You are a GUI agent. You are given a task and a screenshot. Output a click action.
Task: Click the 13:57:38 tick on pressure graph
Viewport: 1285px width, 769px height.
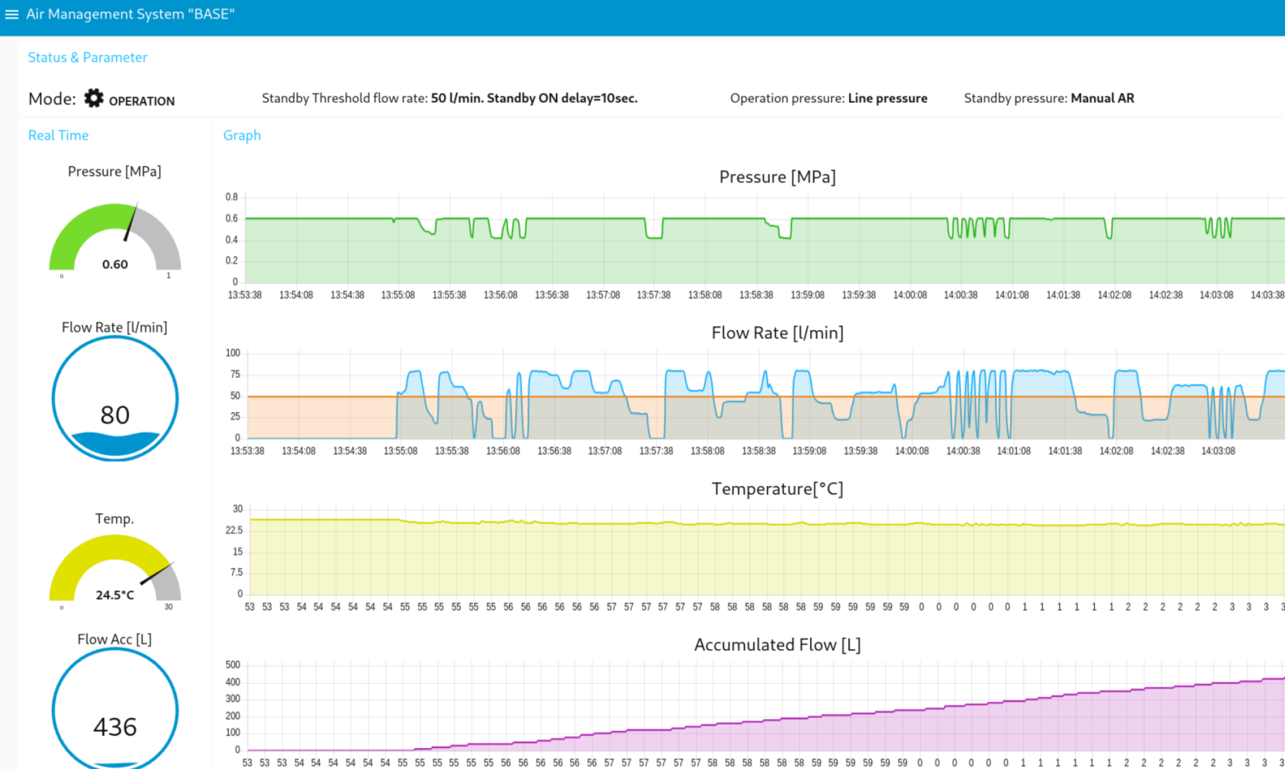click(x=653, y=295)
